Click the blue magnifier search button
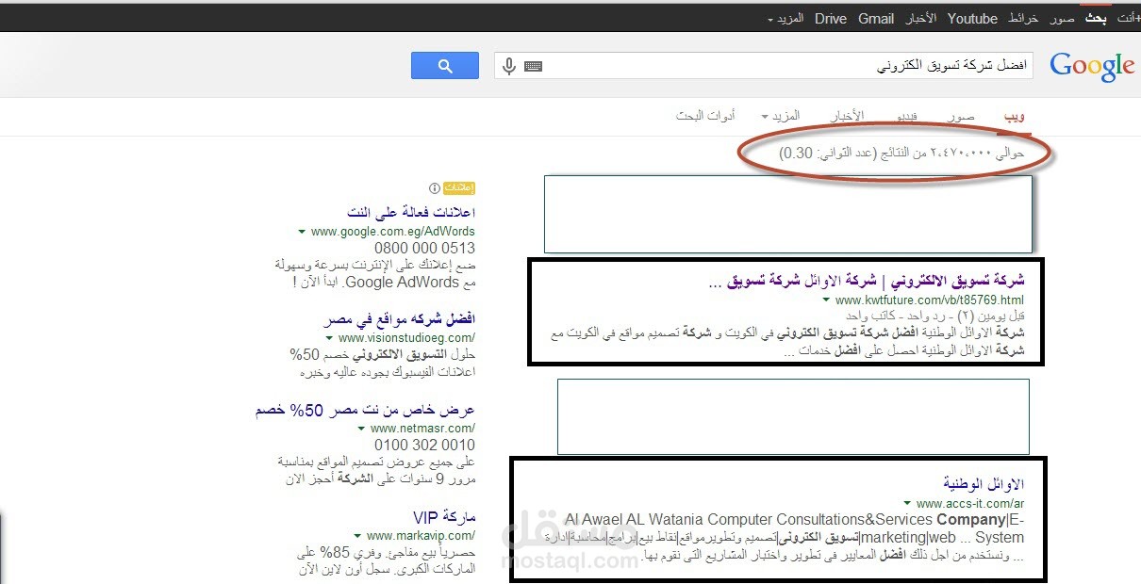 [445, 66]
